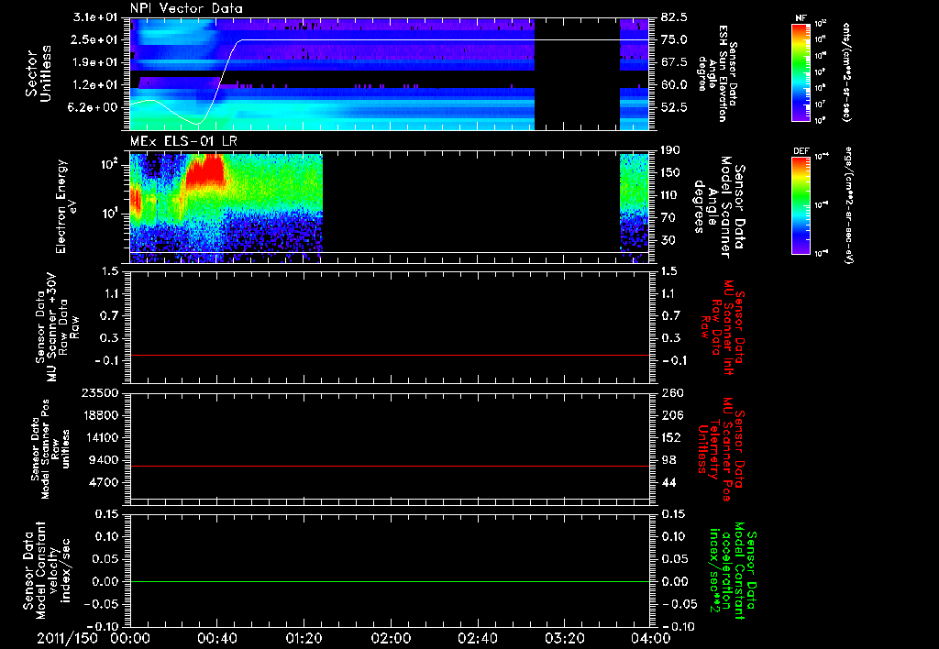Click the 67.5 sun elevation tick label
939x649 pixels.
click(x=674, y=62)
